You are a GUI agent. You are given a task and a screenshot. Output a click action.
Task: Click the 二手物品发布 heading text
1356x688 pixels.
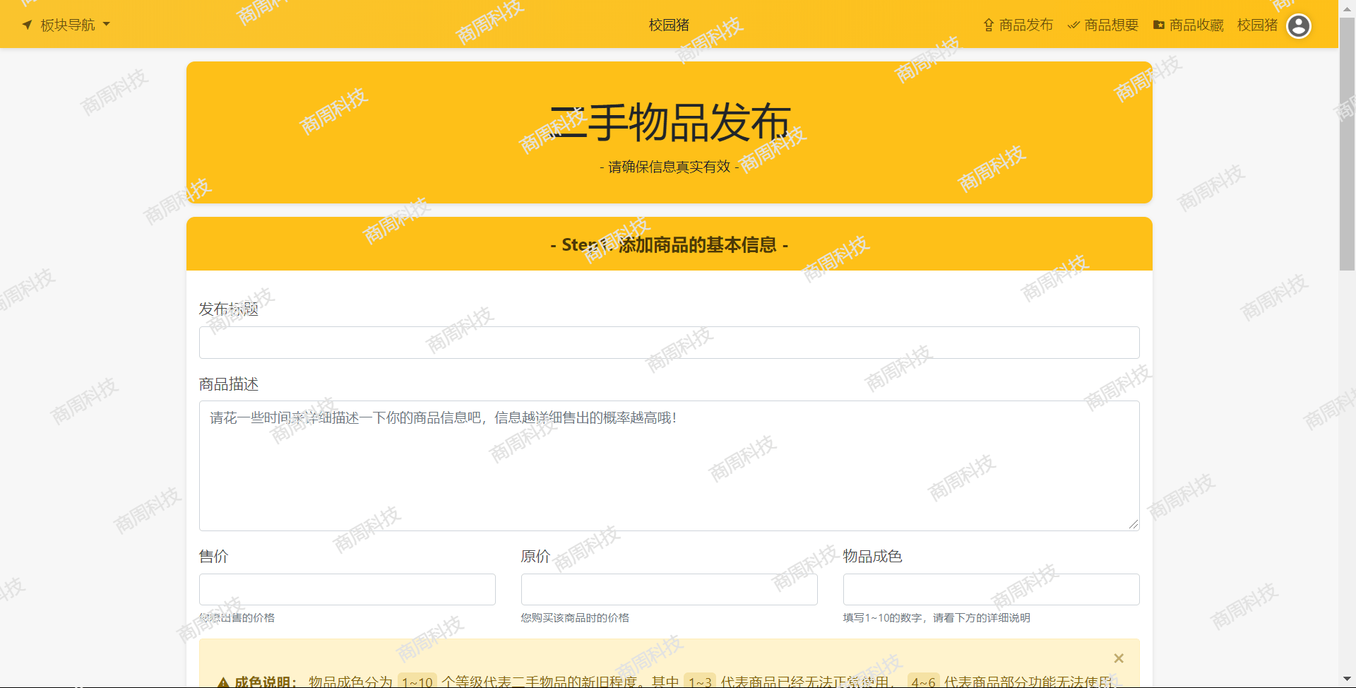(669, 122)
